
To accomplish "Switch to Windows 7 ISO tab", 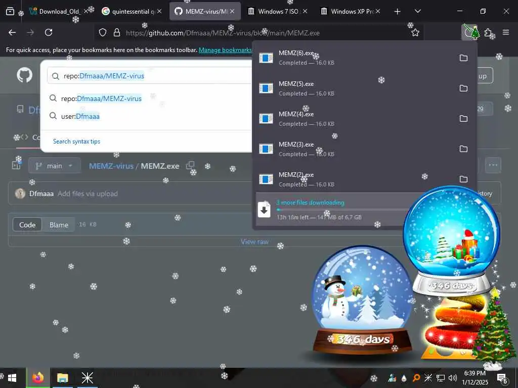I will point(277,12).
